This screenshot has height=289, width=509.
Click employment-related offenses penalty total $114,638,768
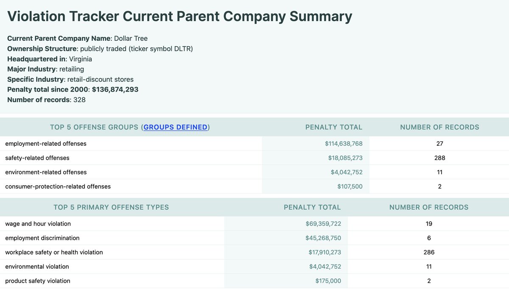[x=344, y=144]
